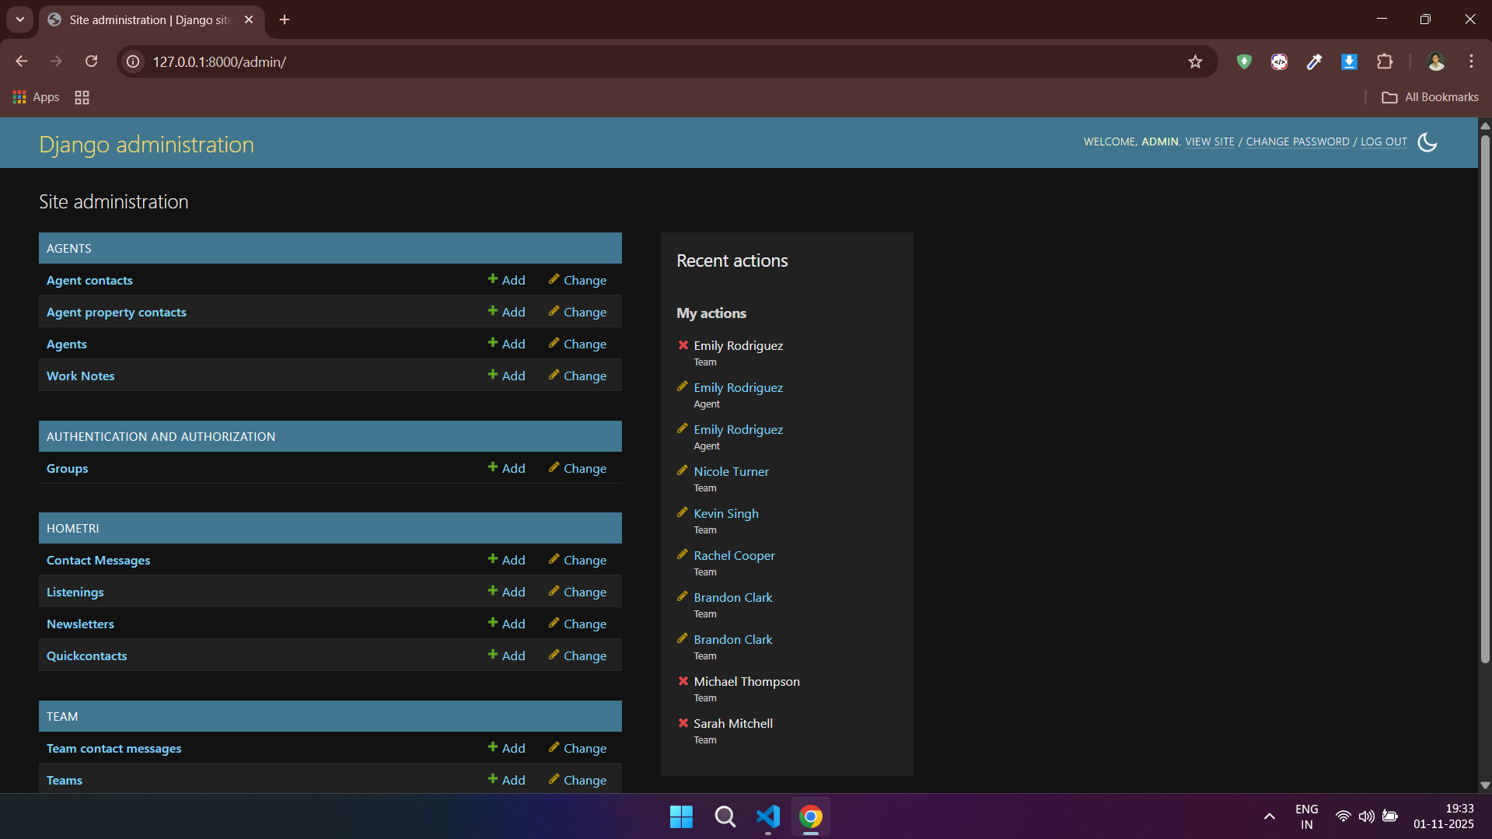Open the Groups model
Screen dimensions: 1492x839
[67, 468]
